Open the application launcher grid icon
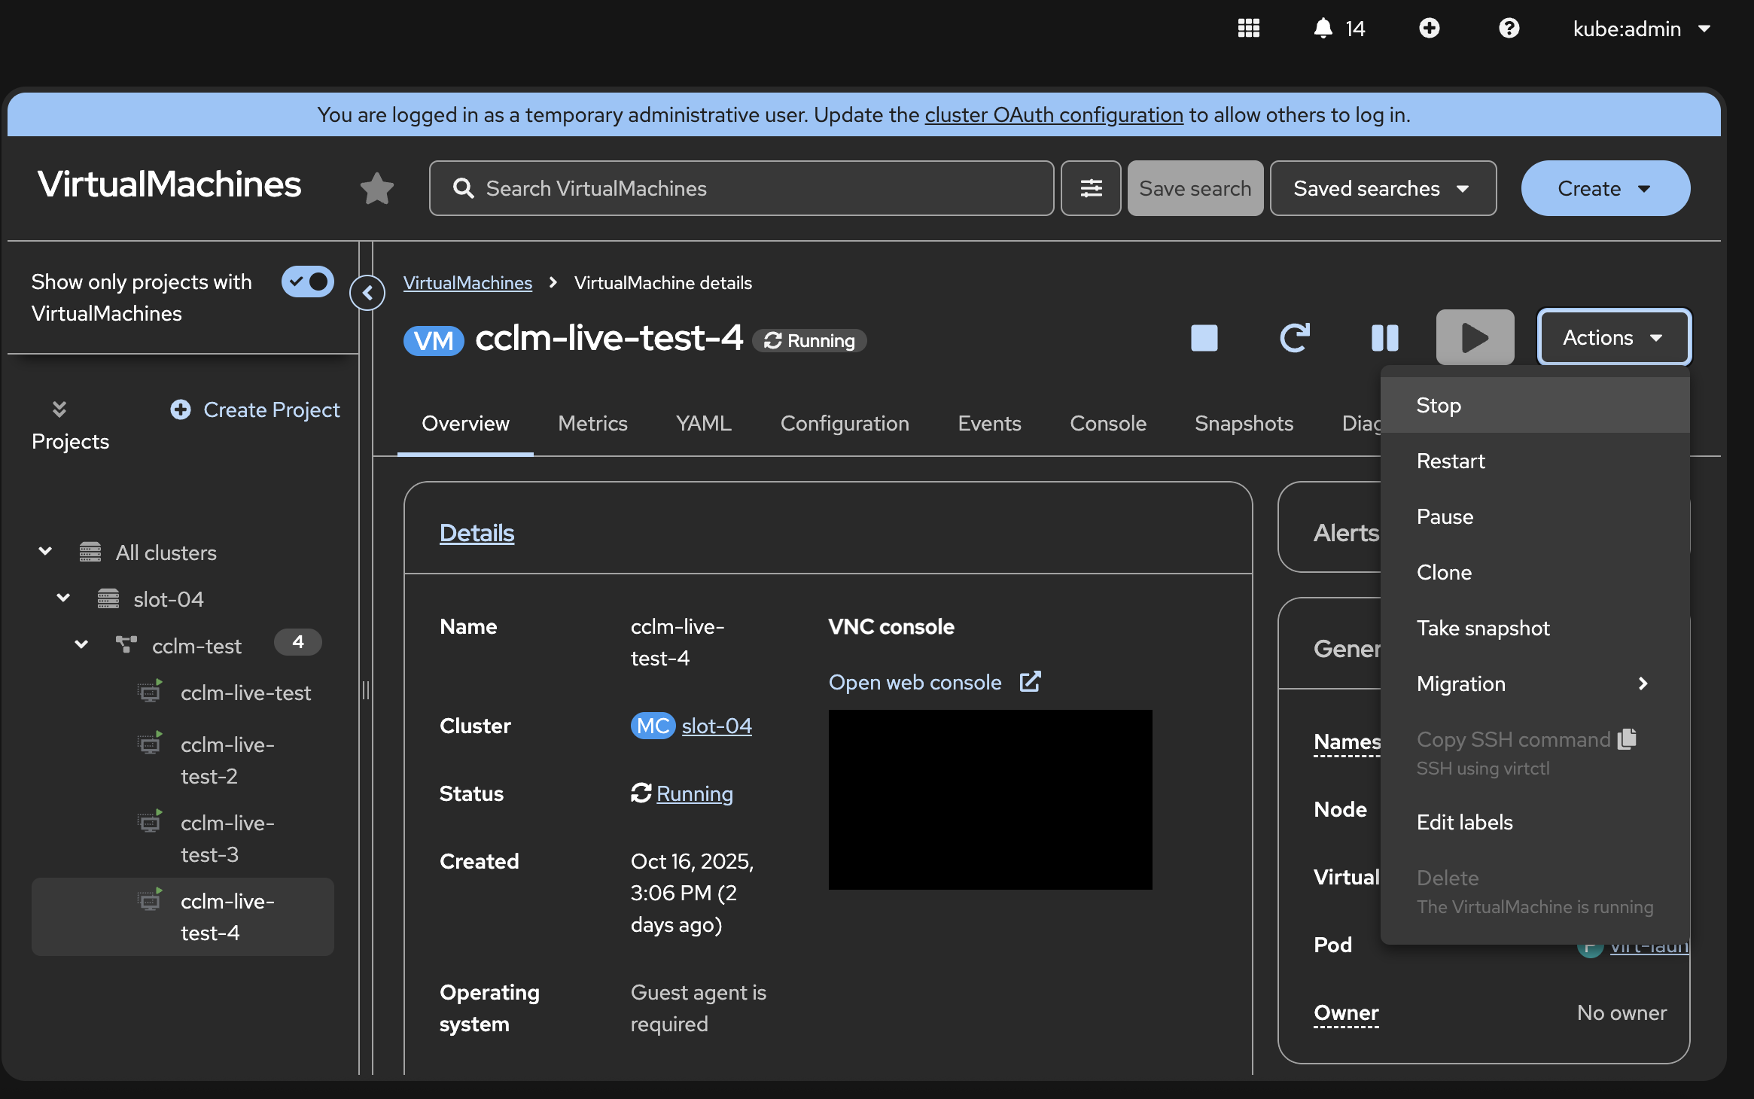This screenshot has height=1099, width=1754. click(x=1248, y=29)
